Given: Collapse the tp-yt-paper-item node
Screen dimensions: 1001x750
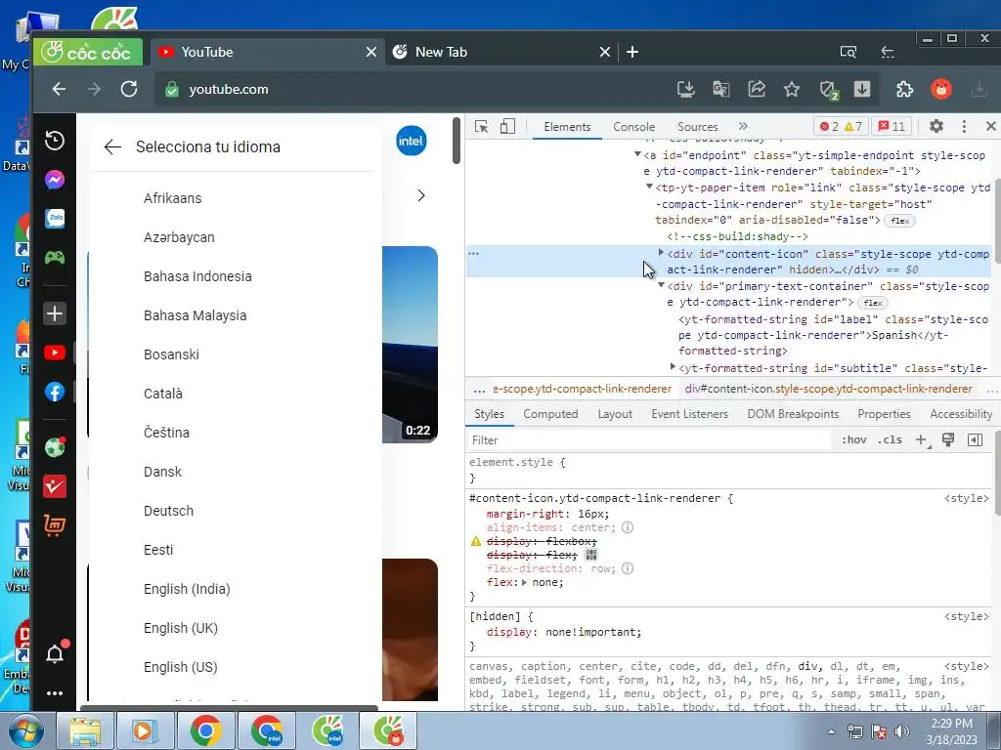Looking at the screenshot, I should [x=649, y=187].
